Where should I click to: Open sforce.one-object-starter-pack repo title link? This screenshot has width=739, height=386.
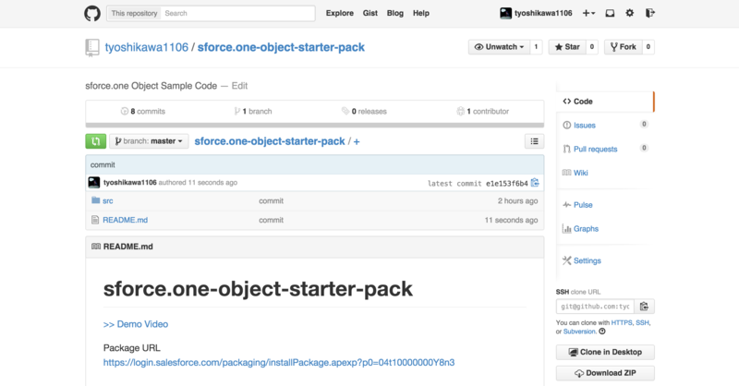click(281, 47)
